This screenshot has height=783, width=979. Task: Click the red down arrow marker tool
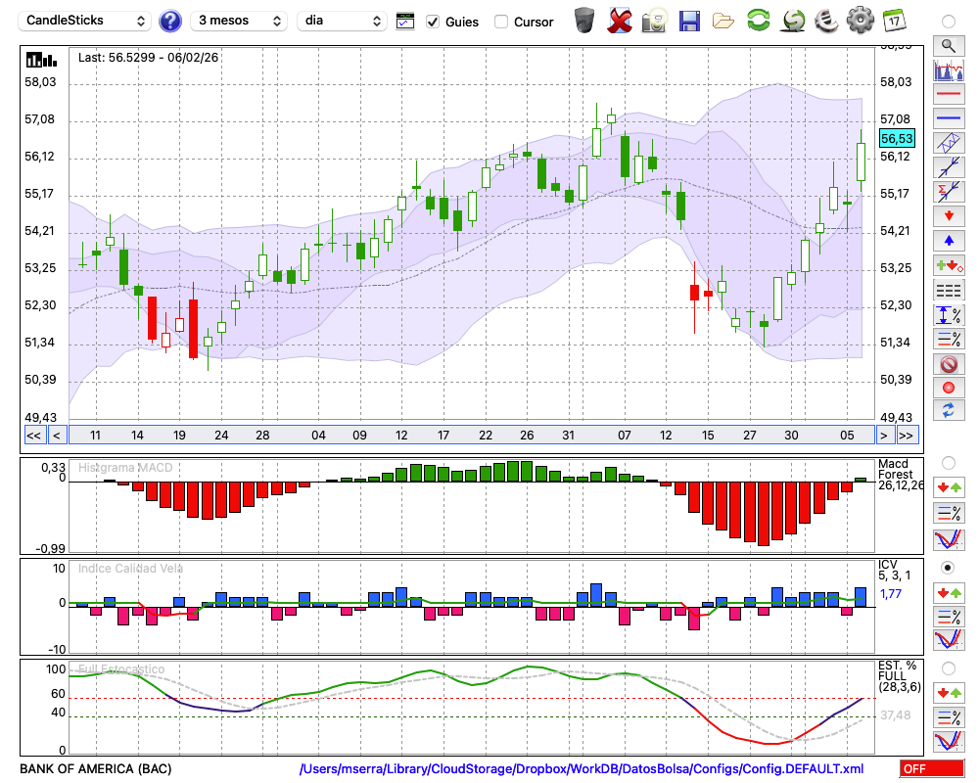(949, 216)
